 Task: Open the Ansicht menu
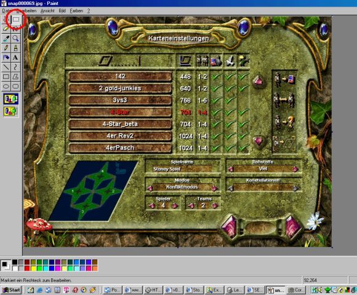[x=47, y=11]
